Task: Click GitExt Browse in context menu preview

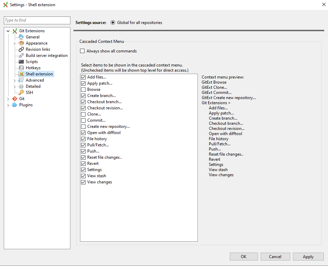Action: click(x=214, y=82)
